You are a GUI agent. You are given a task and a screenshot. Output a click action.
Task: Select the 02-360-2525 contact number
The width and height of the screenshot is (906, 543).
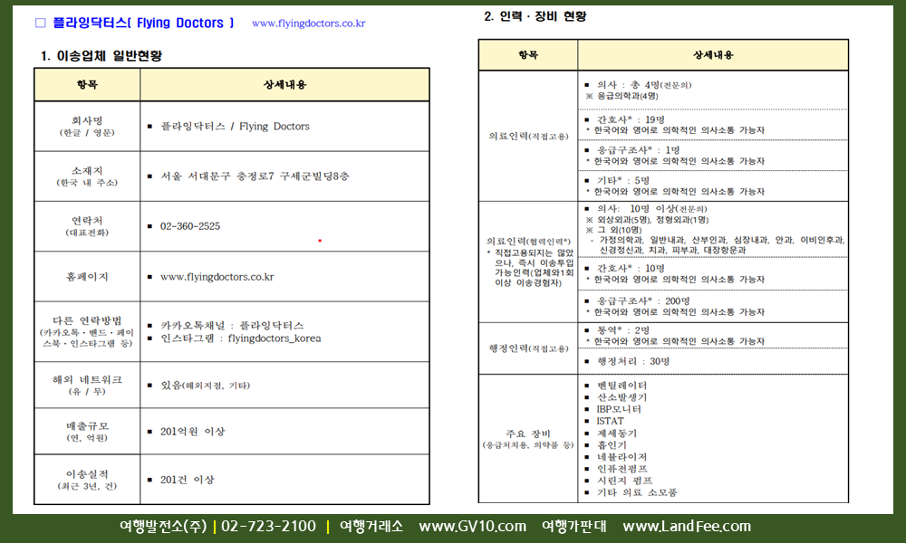[189, 226]
